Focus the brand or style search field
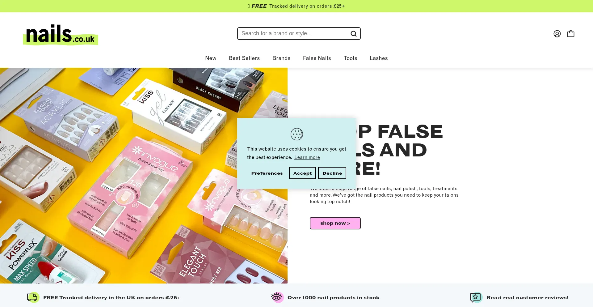 293,34
